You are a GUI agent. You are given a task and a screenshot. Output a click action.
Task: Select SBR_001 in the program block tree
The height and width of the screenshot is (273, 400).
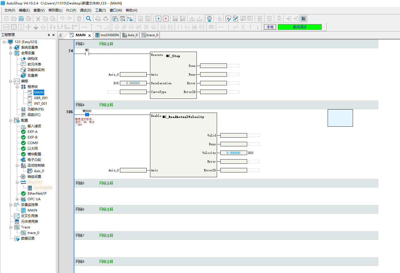point(41,98)
